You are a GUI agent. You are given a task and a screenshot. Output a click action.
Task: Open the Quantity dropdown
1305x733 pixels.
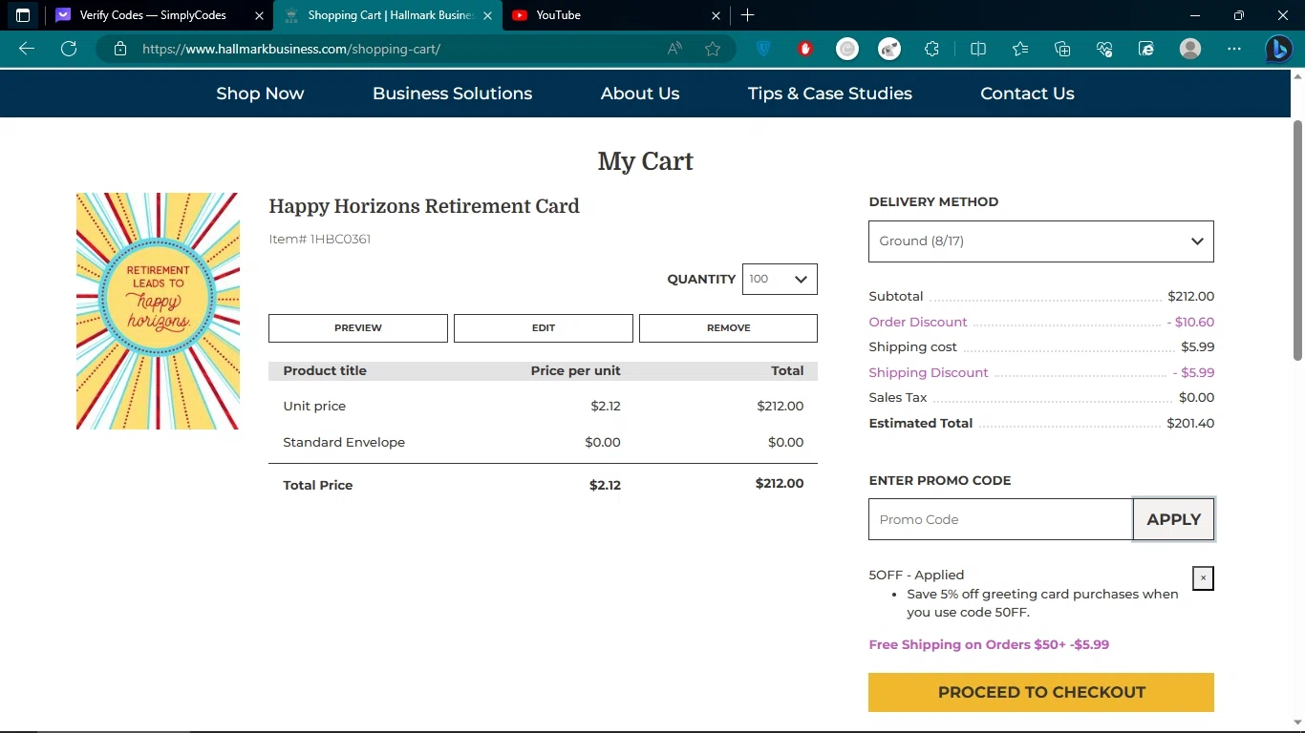click(780, 279)
